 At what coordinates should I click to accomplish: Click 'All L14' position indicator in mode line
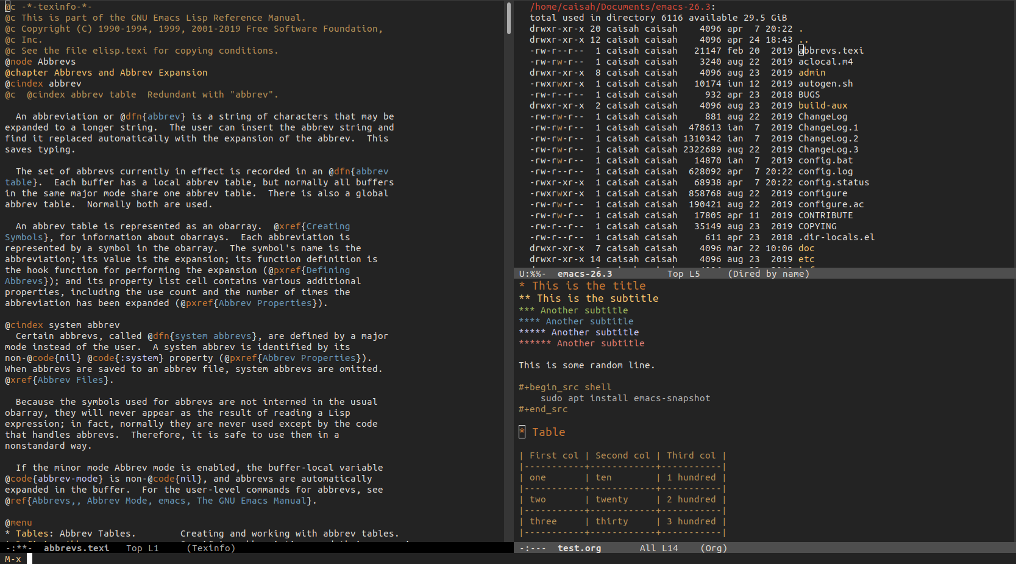[x=659, y=548]
